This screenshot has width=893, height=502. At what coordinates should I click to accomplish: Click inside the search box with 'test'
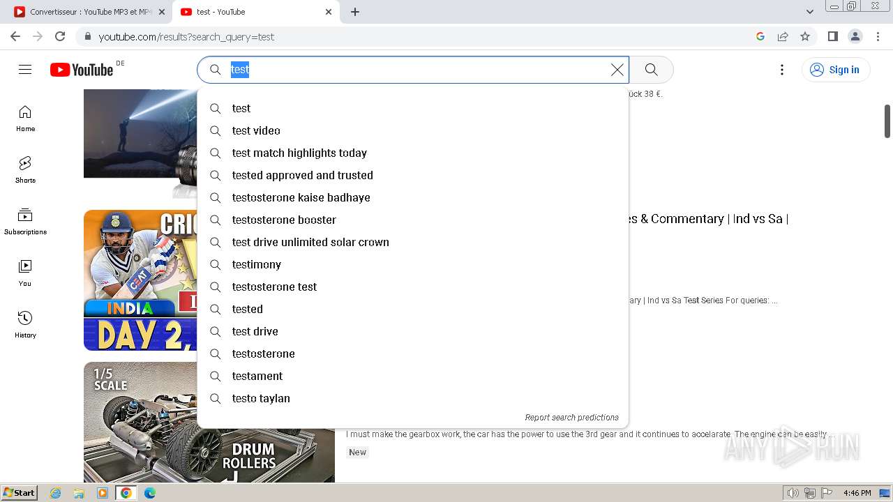pyautogui.click(x=413, y=70)
